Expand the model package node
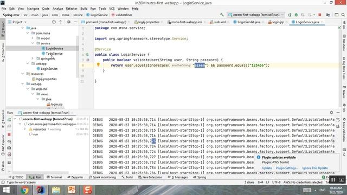347x195 pixels. point(33,38)
